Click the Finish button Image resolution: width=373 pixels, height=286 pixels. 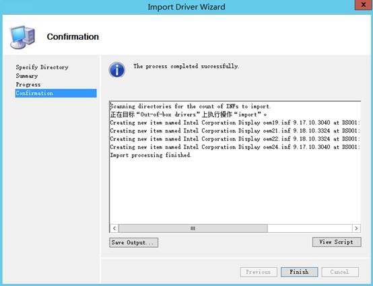[x=299, y=272]
